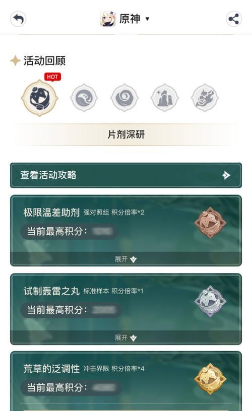Open the share icon
The height and width of the screenshot is (411, 252).
[234, 19]
